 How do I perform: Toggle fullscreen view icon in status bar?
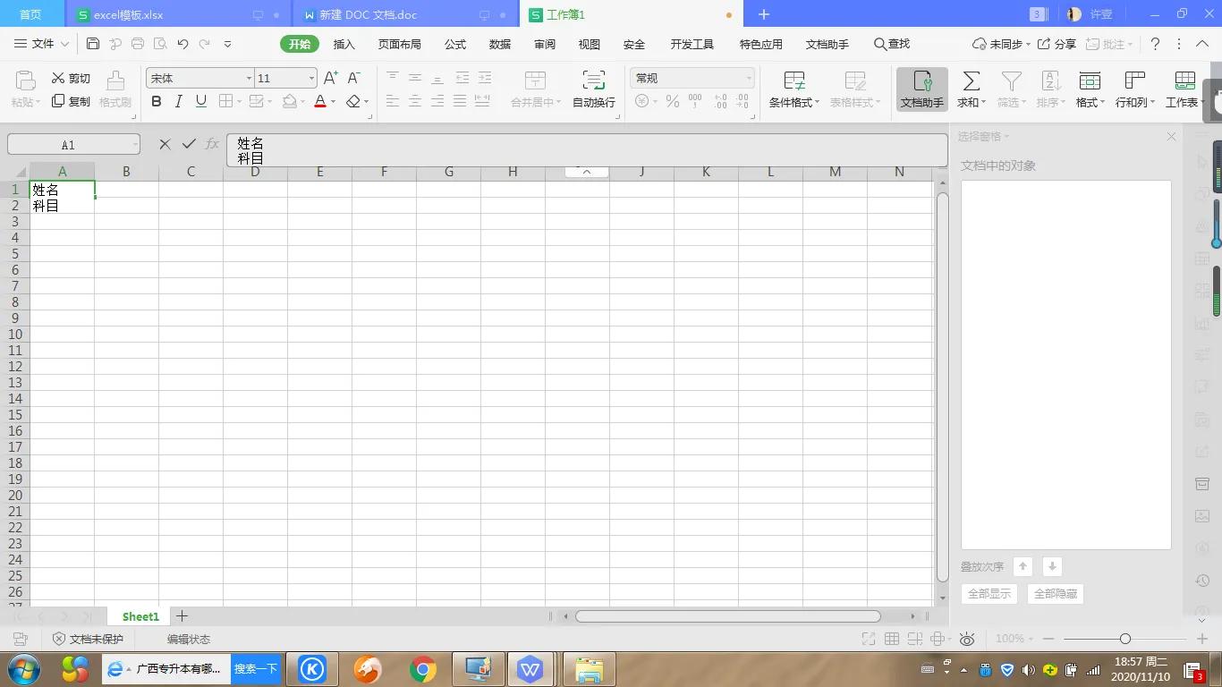click(868, 639)
